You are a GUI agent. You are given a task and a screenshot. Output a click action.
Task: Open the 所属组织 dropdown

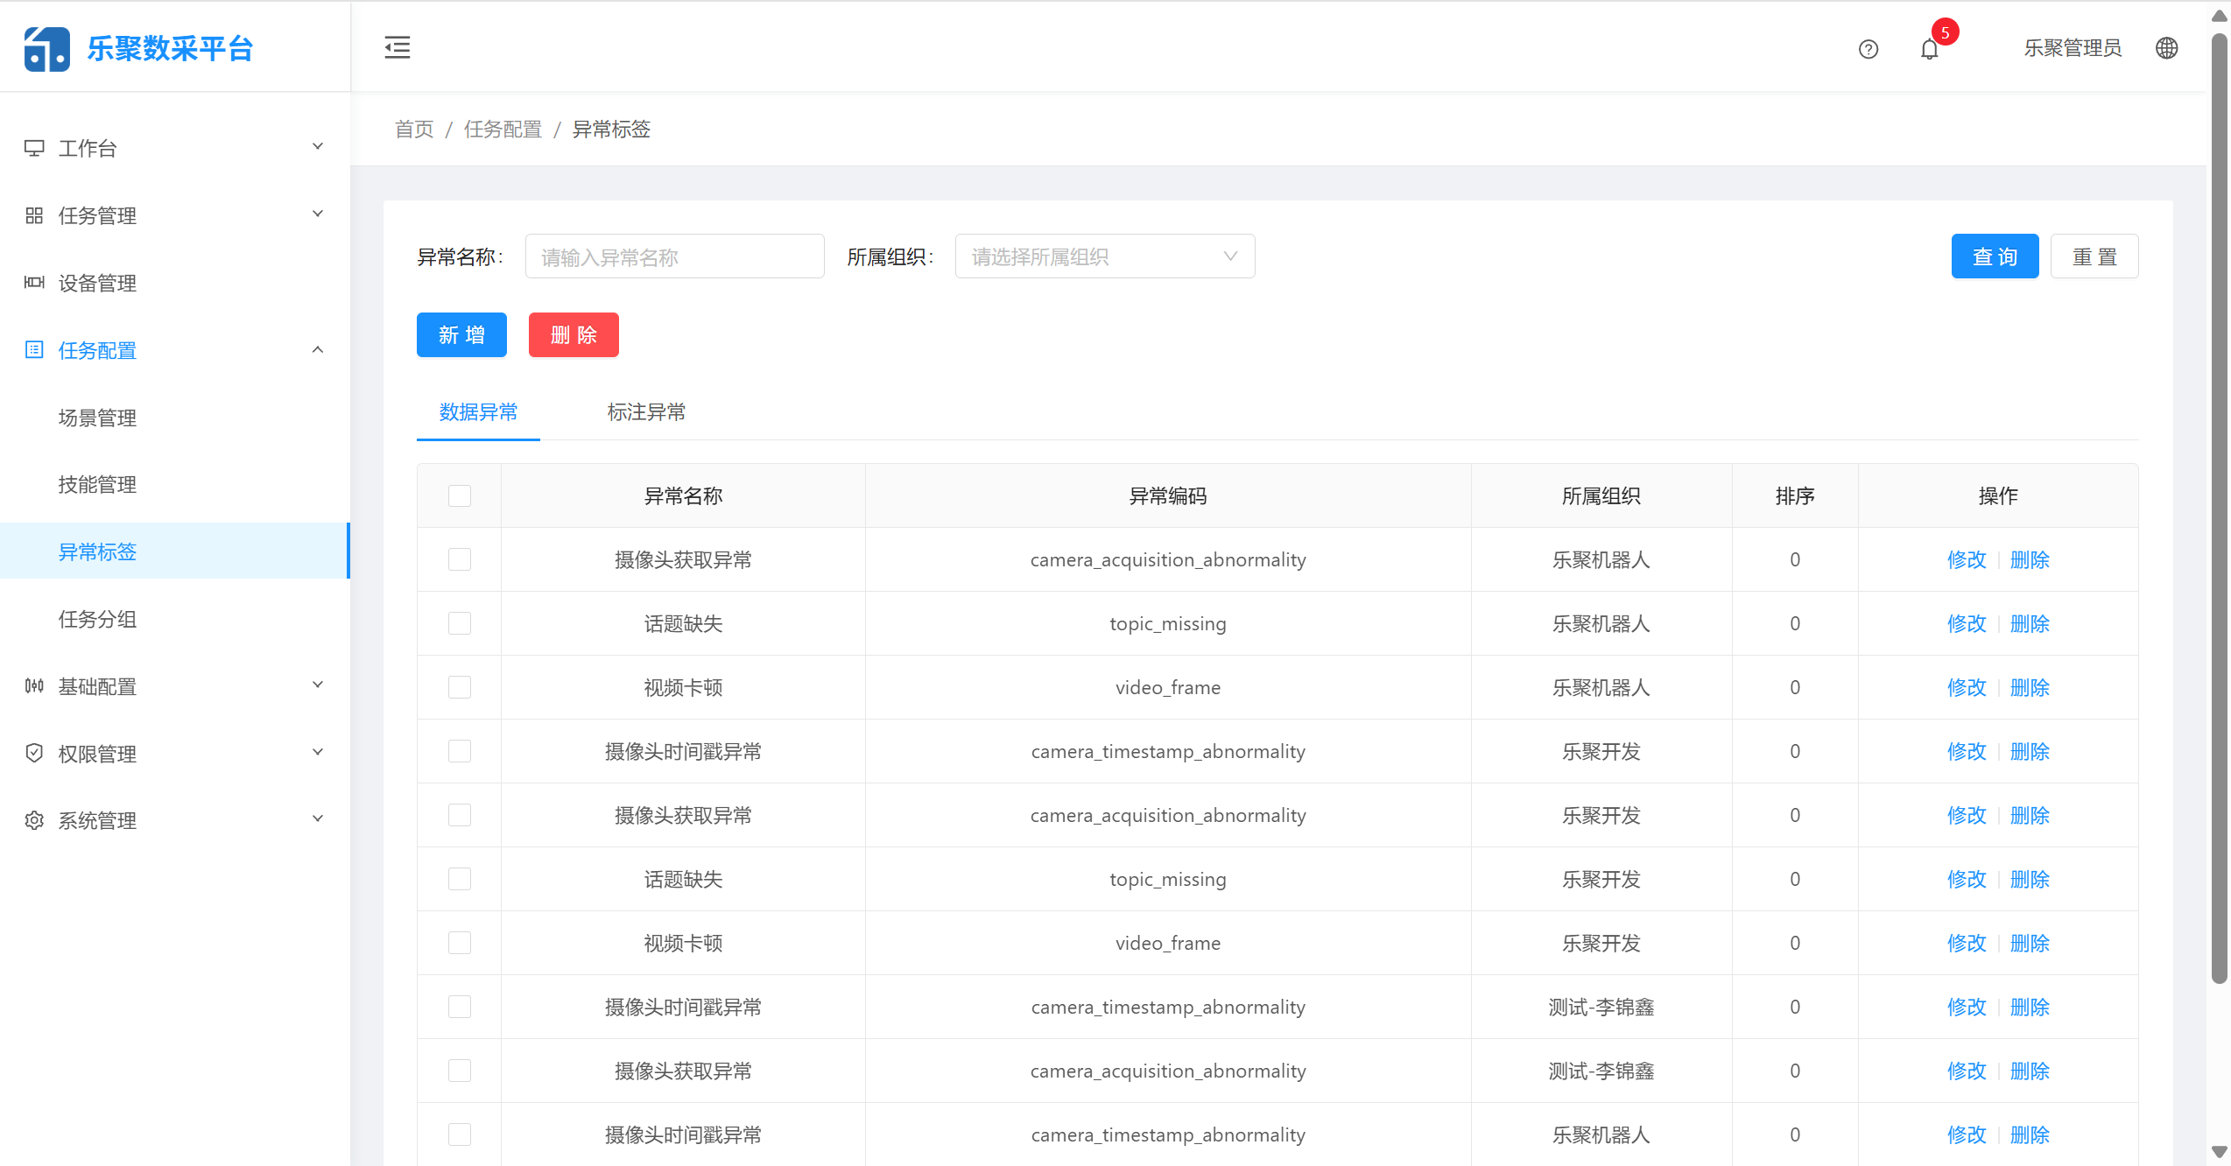[1103, 256]
